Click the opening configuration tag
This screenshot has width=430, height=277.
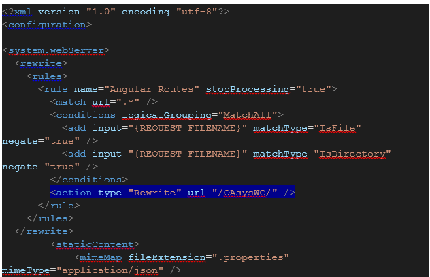(x=47, y=25)
